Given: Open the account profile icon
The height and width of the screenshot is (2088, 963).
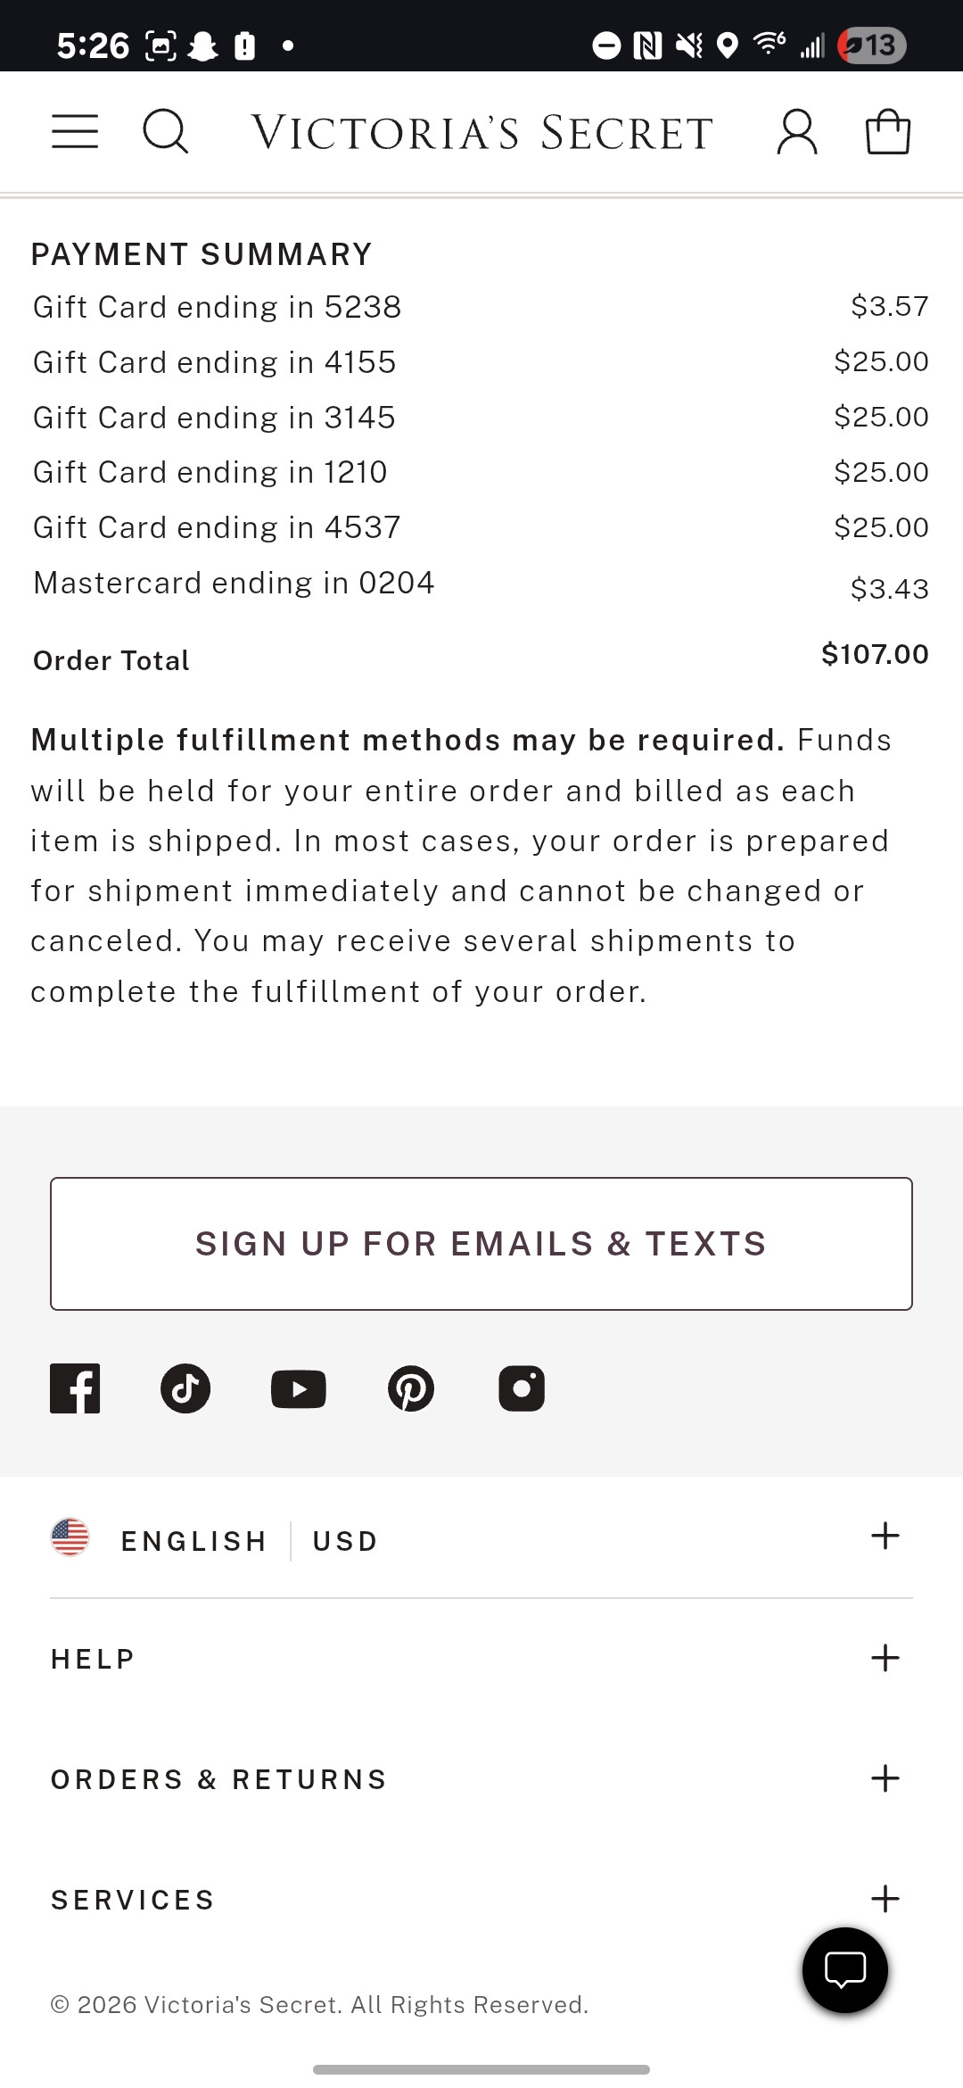Looking at the screenshot, I should [x=796, y=132].
